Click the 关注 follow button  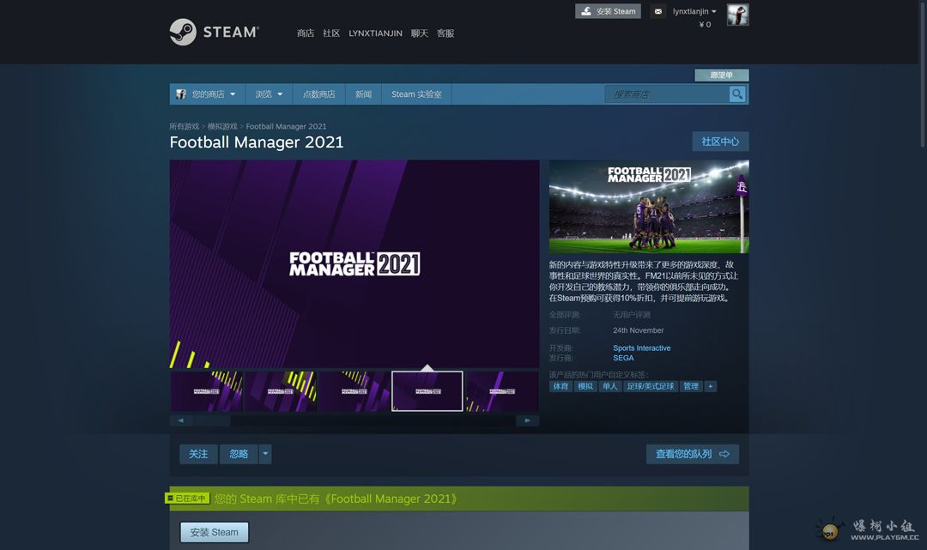click(198, 454)
